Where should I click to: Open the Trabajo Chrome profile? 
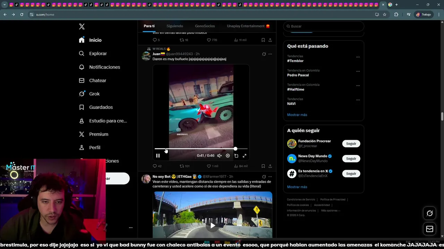[424, 15]
